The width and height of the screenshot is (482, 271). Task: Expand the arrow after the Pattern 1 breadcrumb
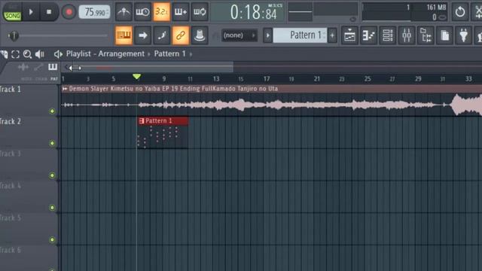[191, 54]
